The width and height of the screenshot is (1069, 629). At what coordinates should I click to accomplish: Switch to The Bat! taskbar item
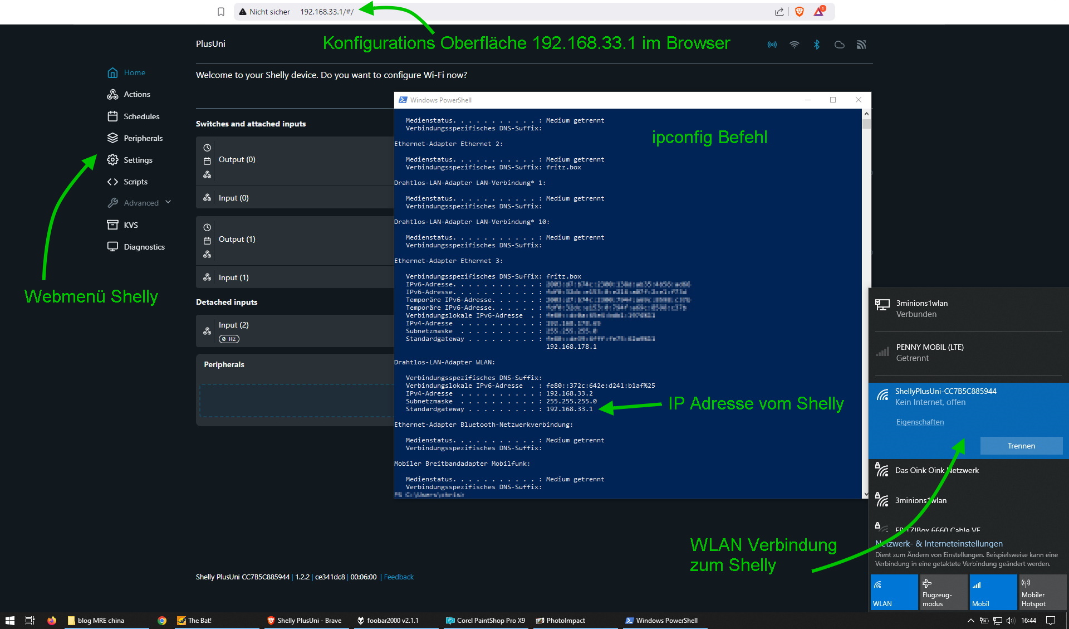[x=217, y=621]
